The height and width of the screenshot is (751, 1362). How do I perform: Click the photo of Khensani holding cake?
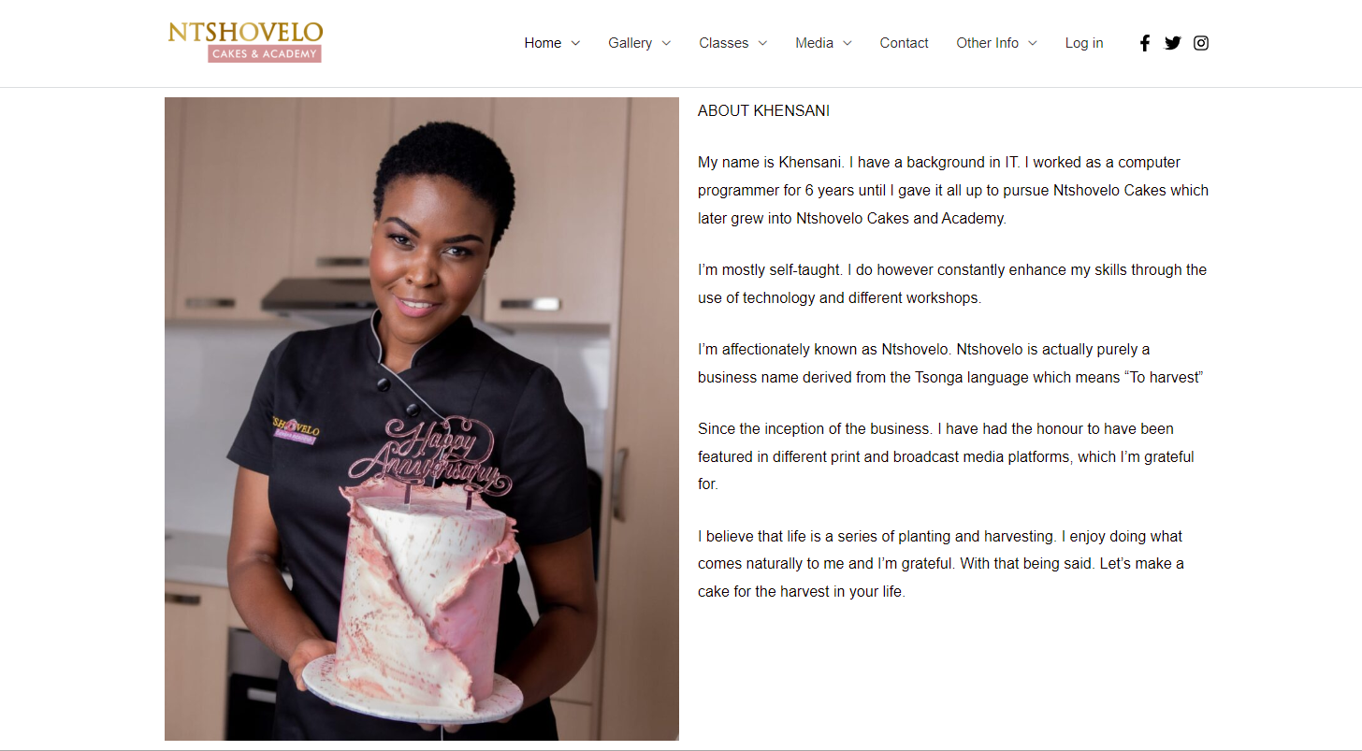tap(422, 419)
